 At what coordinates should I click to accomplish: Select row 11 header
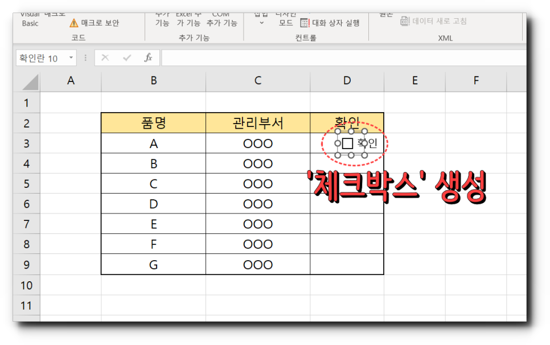point(27,305)
